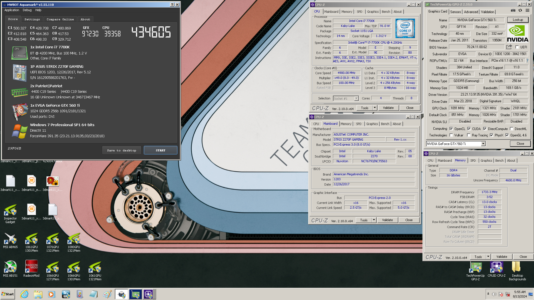Click the Lookup button in GPU-Z
The height and width of the screenshot is (300, 534).
coord(518,20)
